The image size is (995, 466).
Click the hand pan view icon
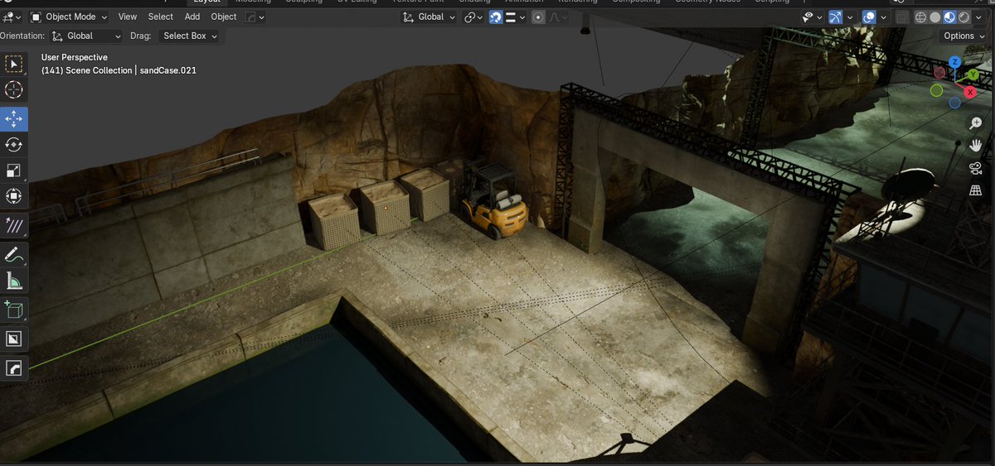click(x=975, y=145)
